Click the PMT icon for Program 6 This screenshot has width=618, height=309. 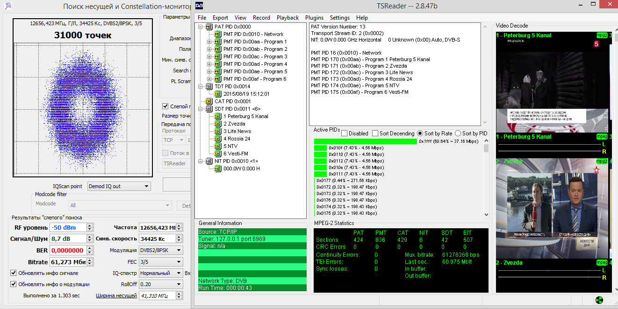coord(217,79)
